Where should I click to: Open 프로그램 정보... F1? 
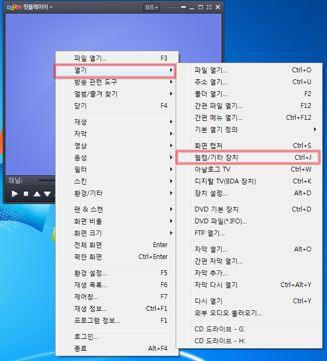coord(117,321)
